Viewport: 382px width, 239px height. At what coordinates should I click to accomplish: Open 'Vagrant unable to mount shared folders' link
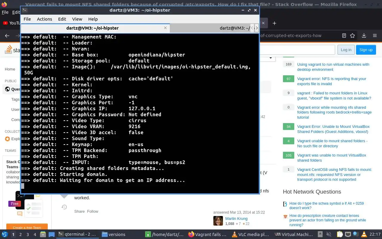pos(332,143)
